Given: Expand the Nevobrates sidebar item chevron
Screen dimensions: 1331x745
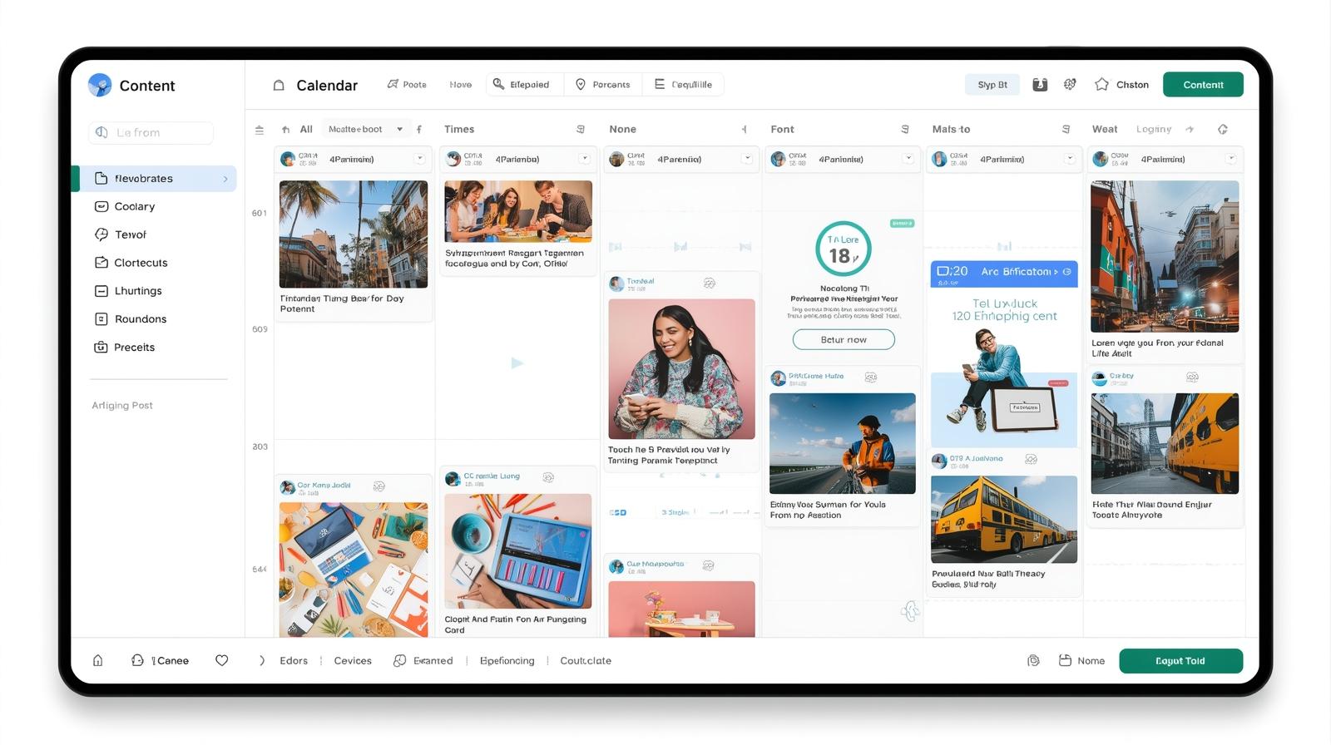Looking at the screenshot, I should 225,179.
